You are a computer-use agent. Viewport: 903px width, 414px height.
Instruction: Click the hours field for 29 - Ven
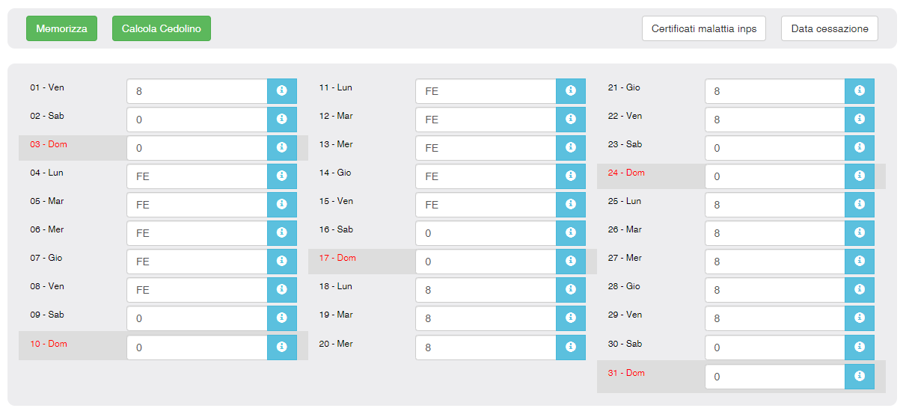[x=774, y=318]
